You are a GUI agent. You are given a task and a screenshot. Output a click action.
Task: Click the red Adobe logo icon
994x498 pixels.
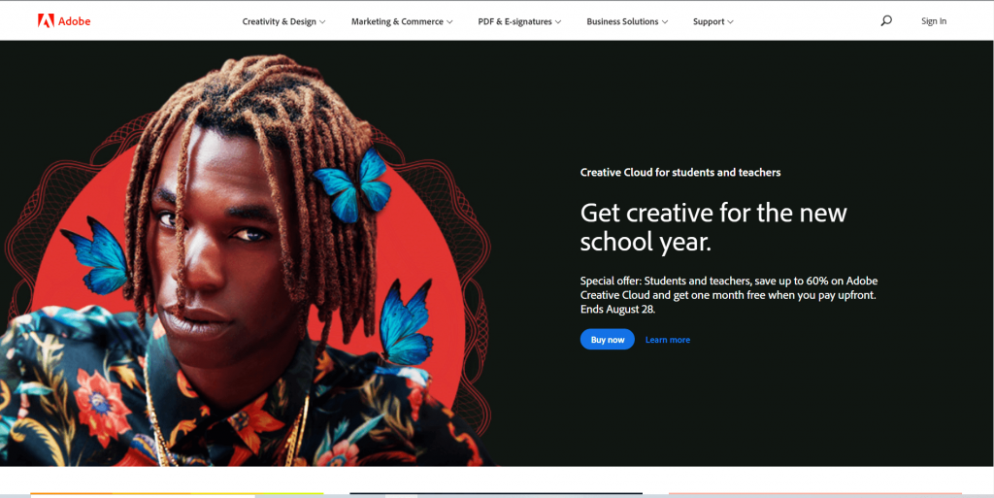point(46,21)
